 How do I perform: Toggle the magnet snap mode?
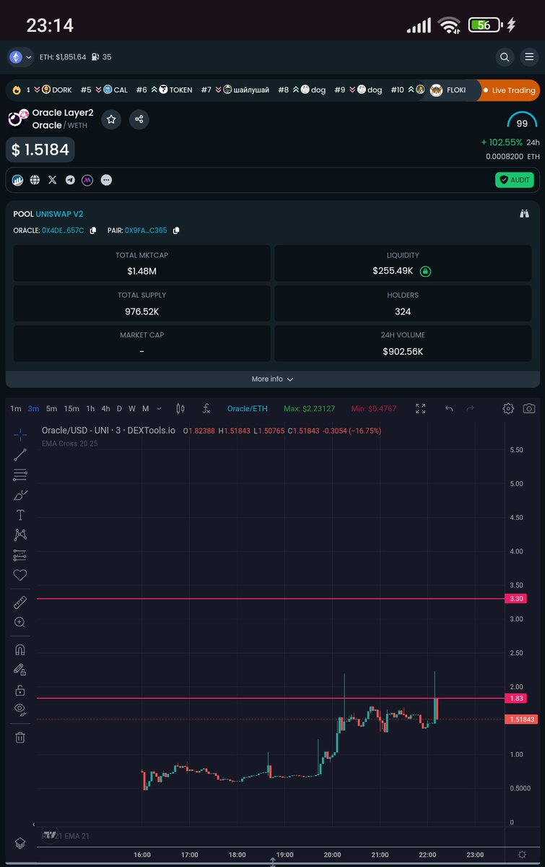tap(20, 650)
